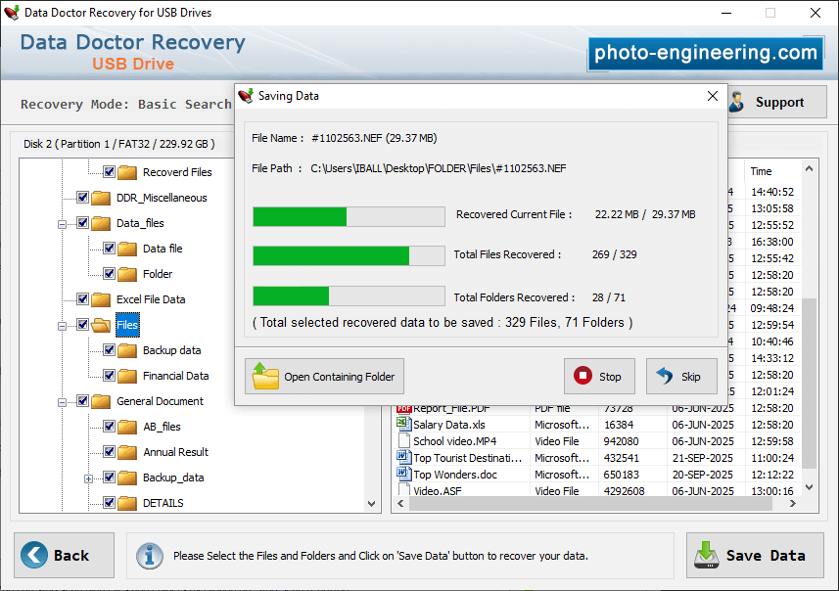Click the Financial Data folder icon

click(127, 376)
